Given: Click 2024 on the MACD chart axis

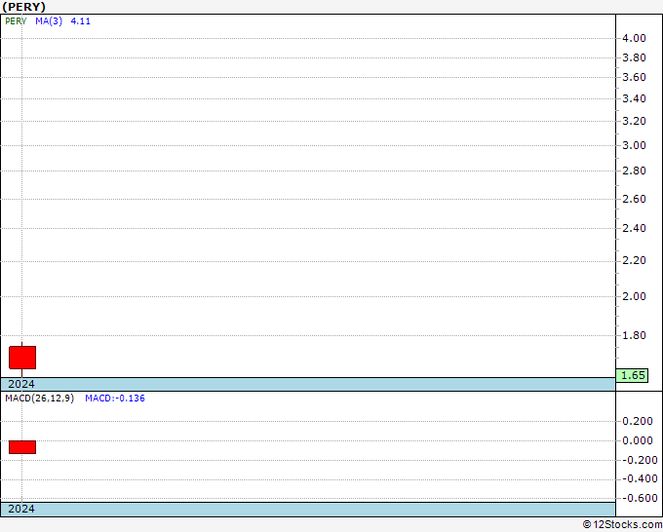Looking at the screenshot, I should point(21,509).
